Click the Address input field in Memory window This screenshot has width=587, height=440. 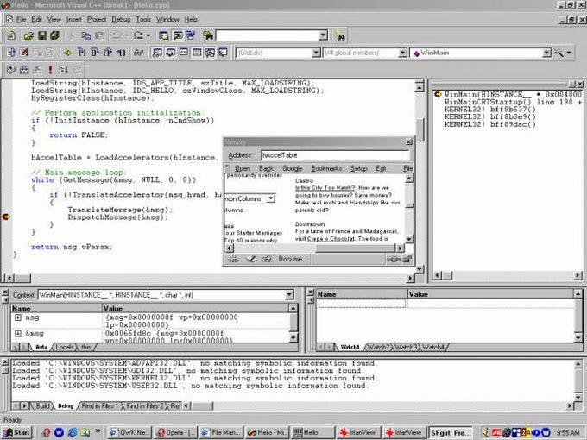click(x=335, y=155)
